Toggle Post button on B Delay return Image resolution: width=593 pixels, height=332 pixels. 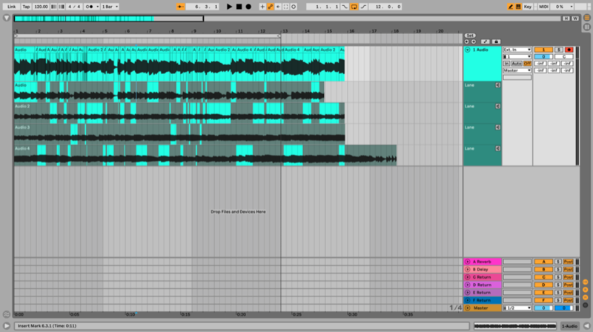568,269
